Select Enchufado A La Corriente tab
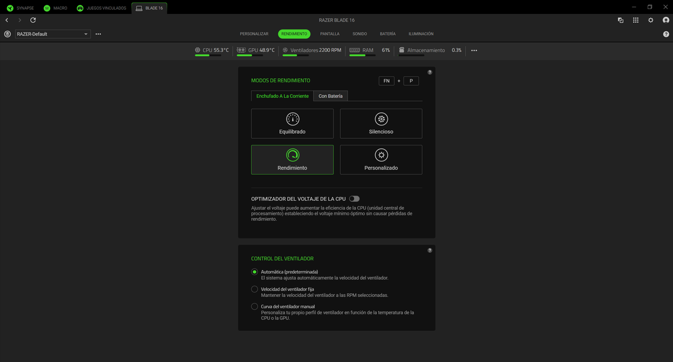 click(282, 96)
